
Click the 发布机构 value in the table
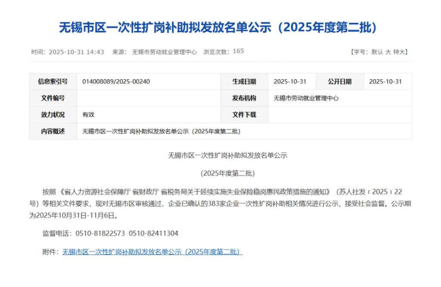coord(306,98)
